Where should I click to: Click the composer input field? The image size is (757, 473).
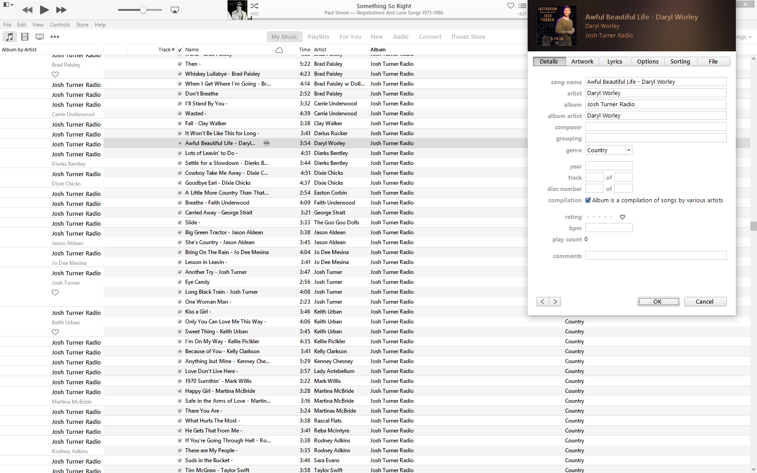[x=656, y=127]
